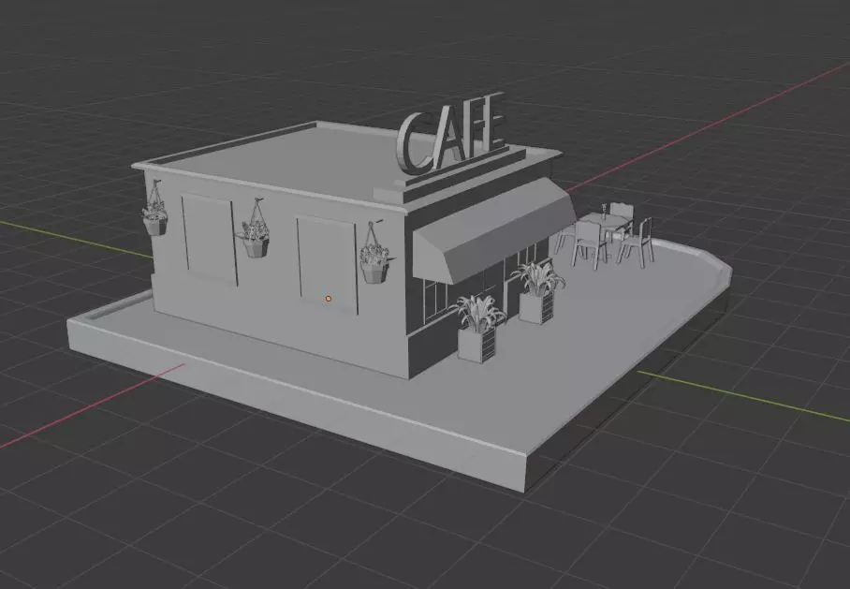This screenshot has height=589, width=850.
Task: Select the right window panel on wall
Action: (327, 264)
